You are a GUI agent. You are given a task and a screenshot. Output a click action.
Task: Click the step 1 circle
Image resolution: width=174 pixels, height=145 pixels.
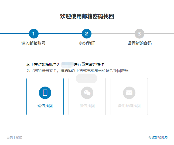coord(34,34)
